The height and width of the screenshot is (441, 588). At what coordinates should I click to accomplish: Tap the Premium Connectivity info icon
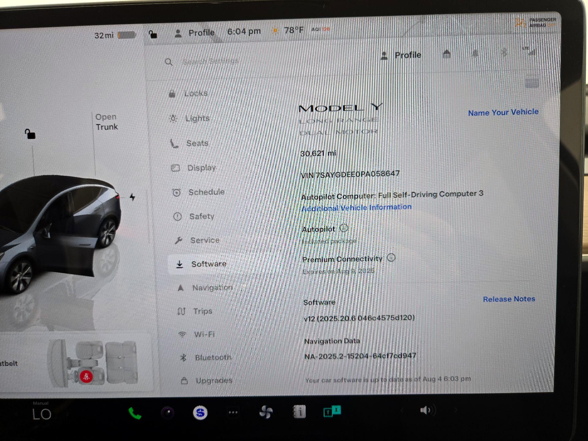coord(391,258)
